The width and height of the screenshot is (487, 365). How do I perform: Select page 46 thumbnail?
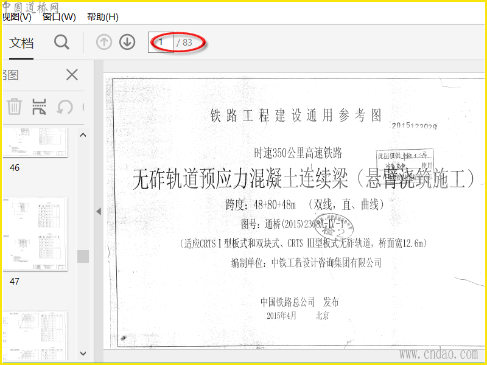[35, 142]
